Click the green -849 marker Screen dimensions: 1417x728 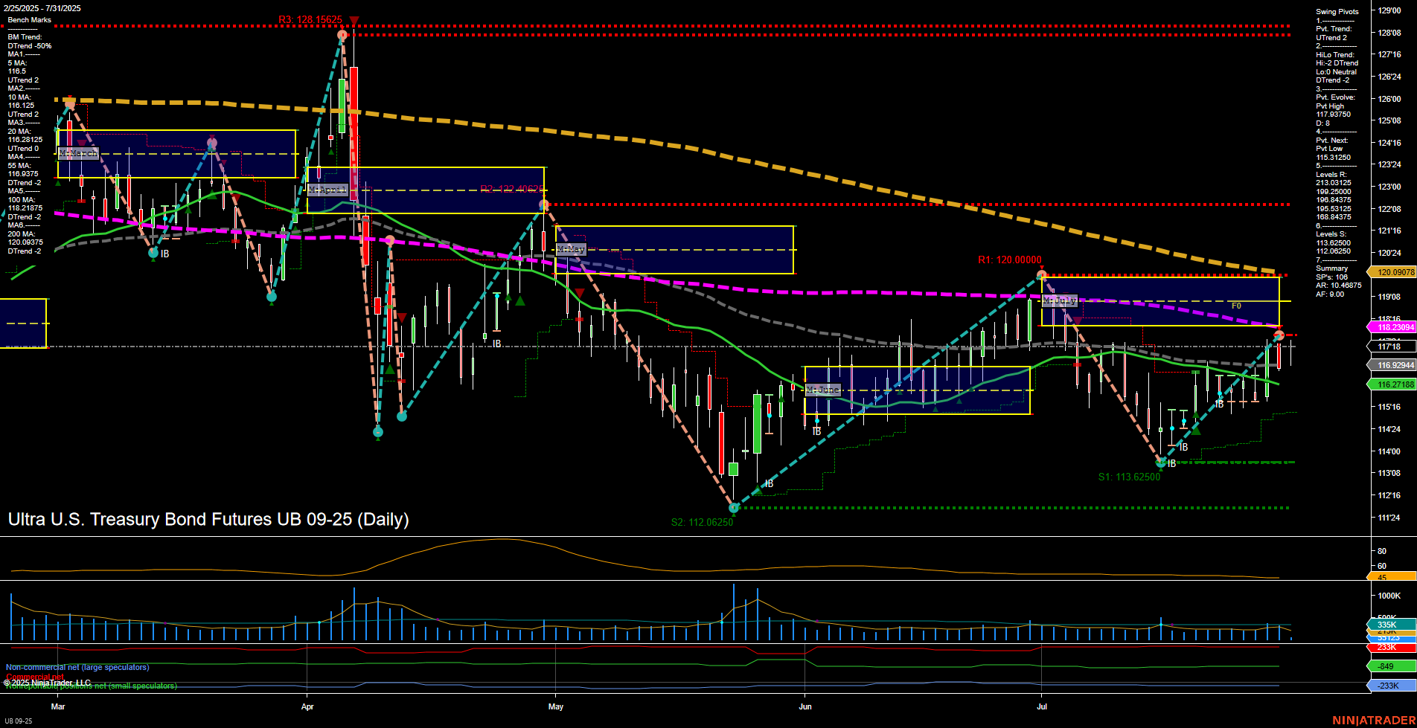(1392, 666)
